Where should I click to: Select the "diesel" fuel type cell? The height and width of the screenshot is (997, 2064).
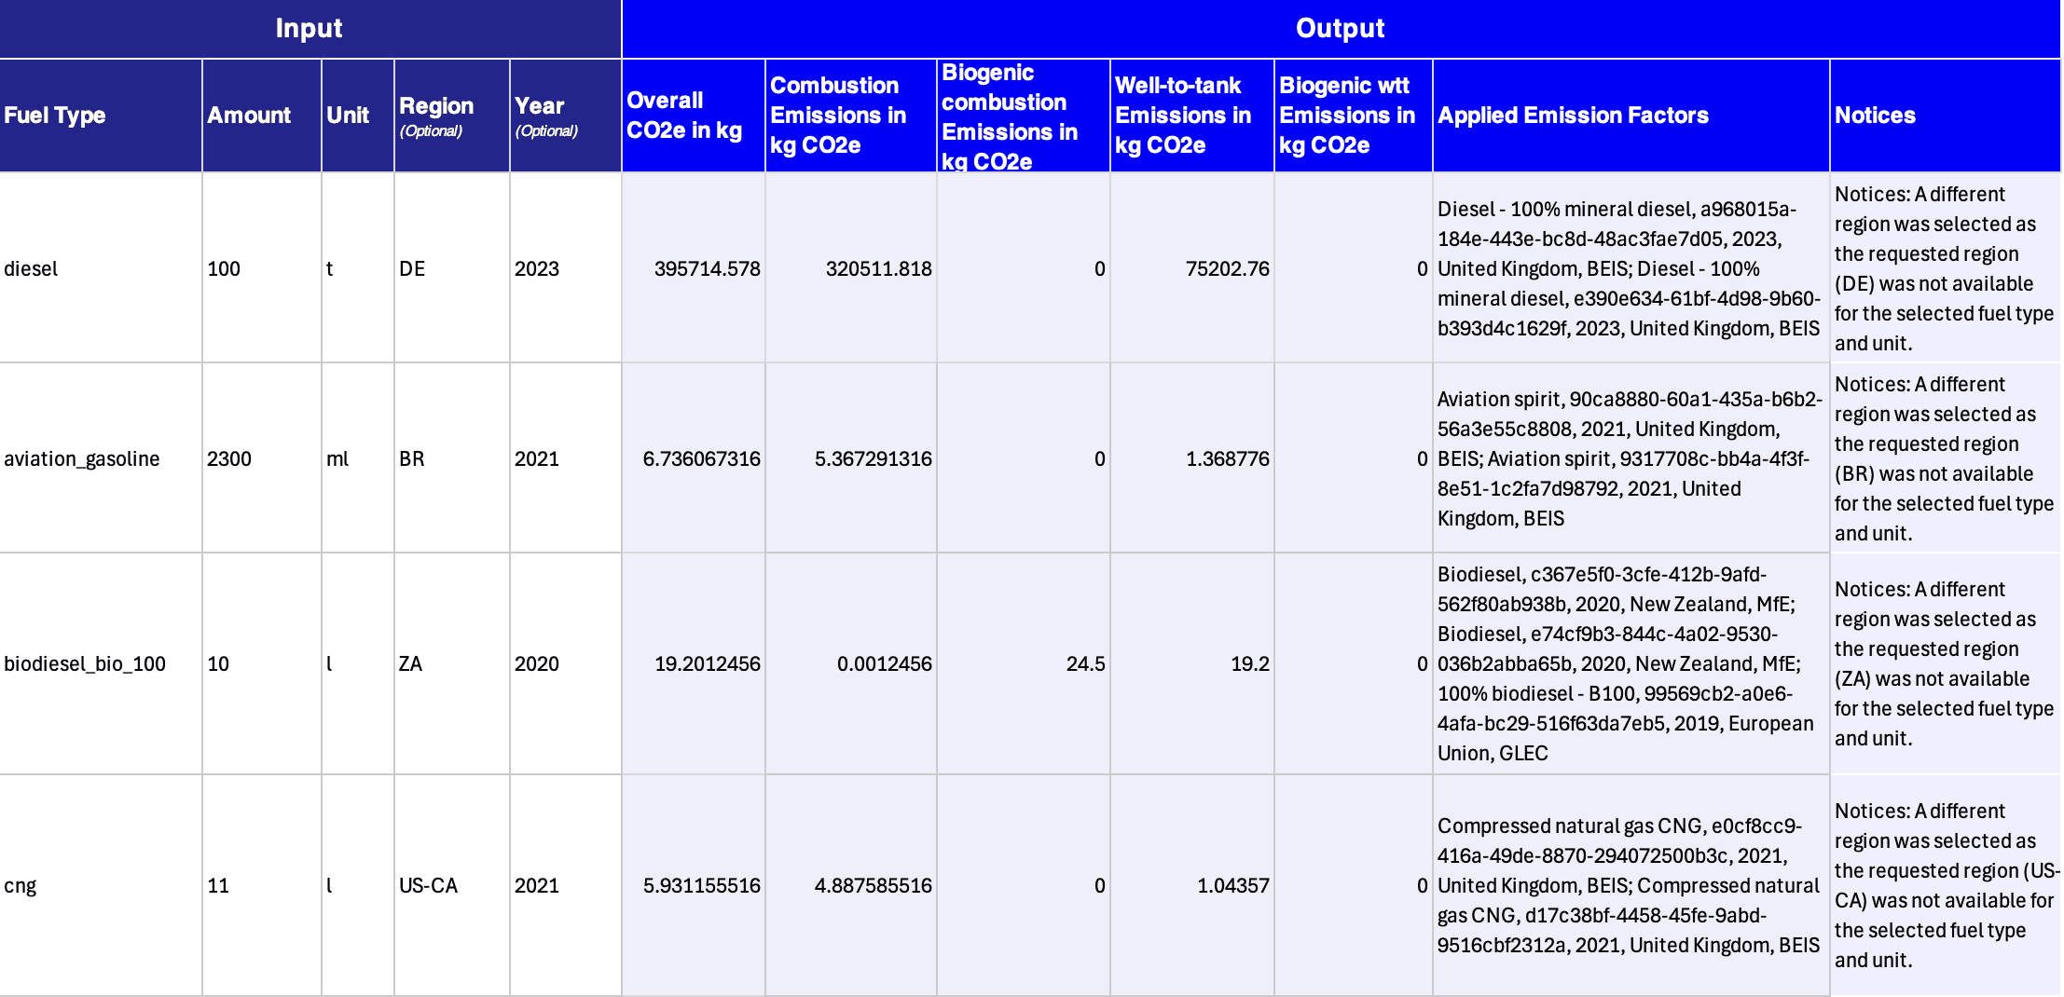click(31, 268)
